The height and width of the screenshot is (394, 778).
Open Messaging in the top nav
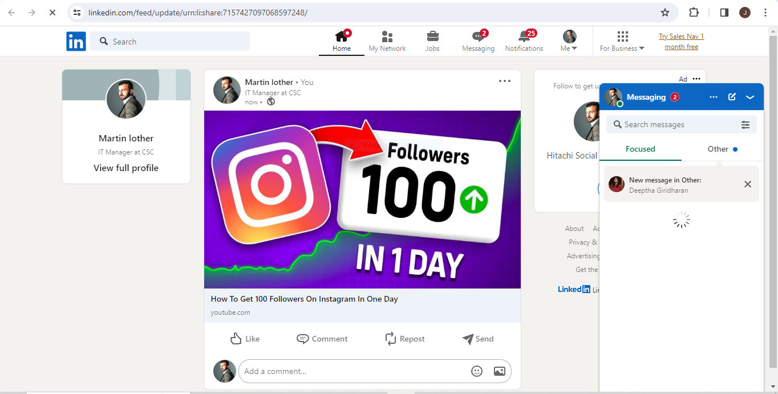coord(479,42)
